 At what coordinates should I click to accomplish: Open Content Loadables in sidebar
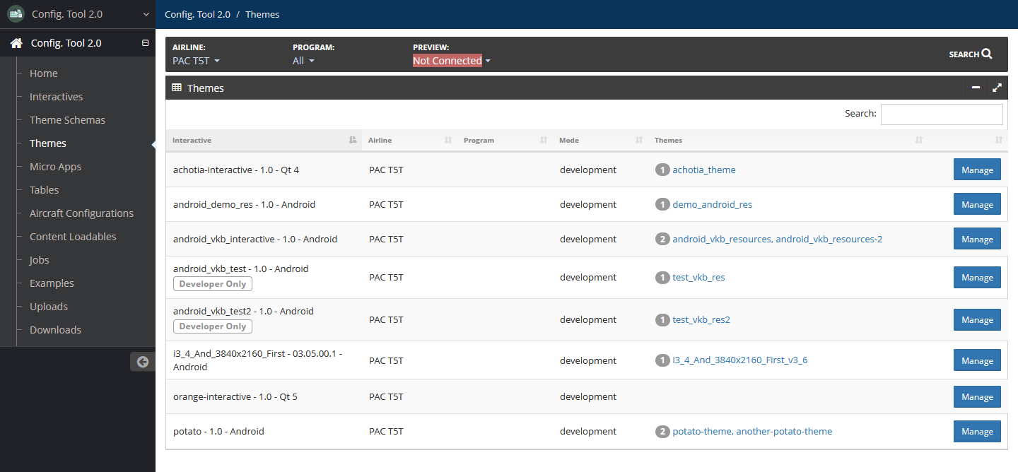73,237
